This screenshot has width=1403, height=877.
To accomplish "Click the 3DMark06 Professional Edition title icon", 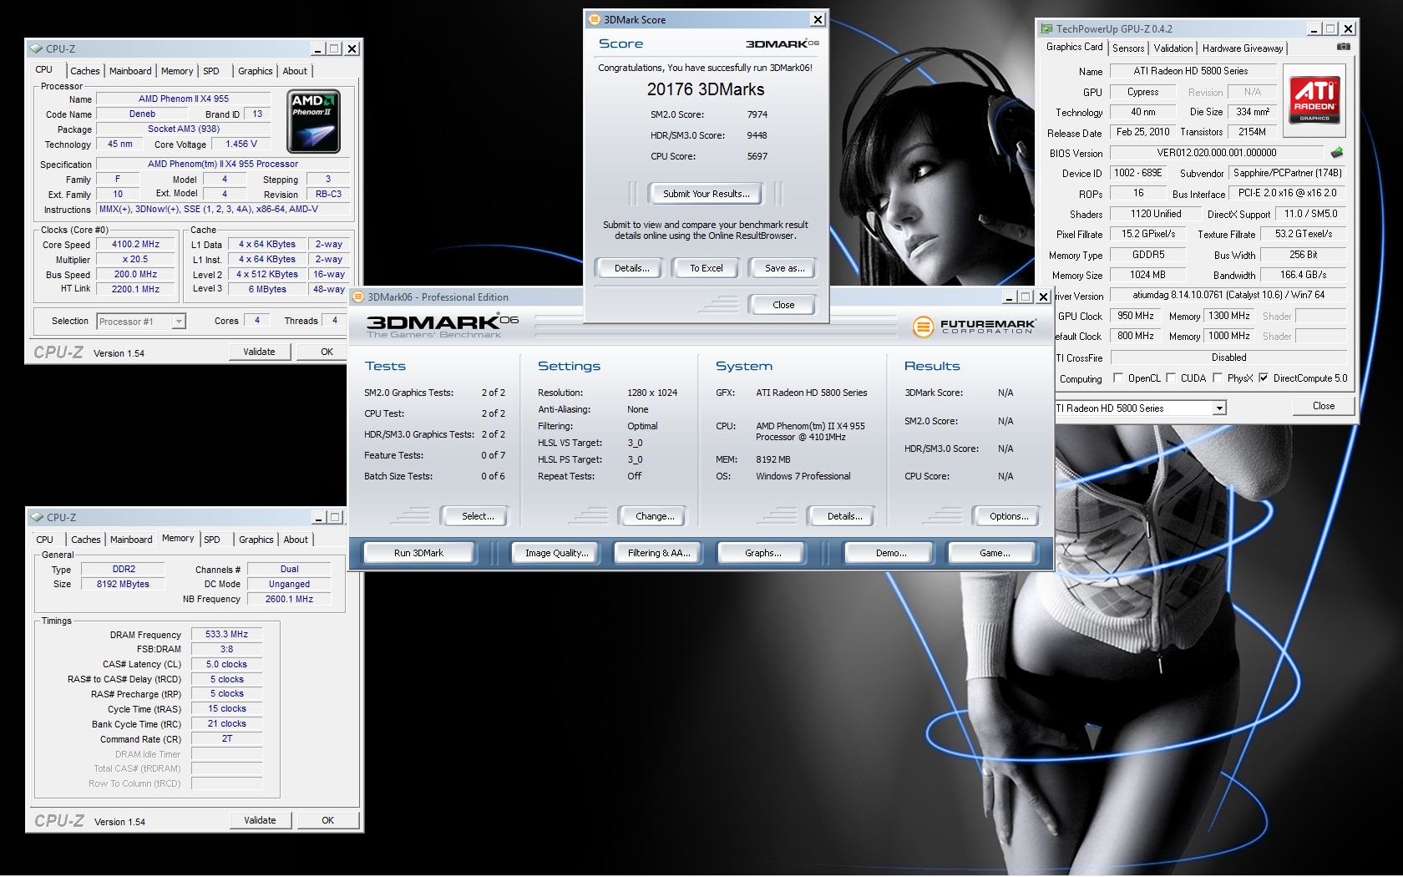I will point(358,297).
